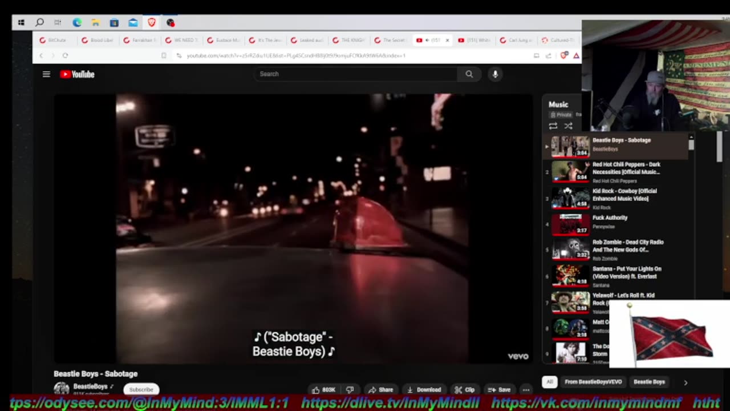Open the Brave Shields icon
Image resolution: width=730 pixels, height=411 pixels.
point(565,55)
